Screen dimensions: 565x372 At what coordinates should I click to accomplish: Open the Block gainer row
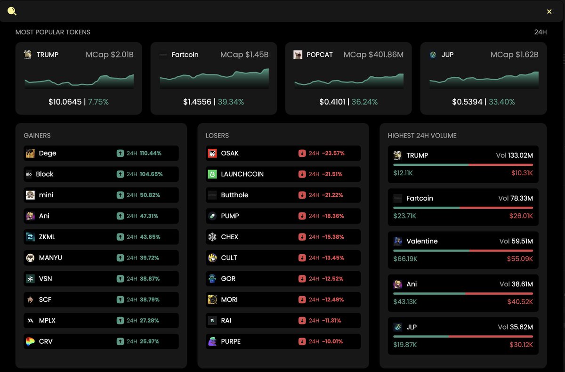click(101, 174)
